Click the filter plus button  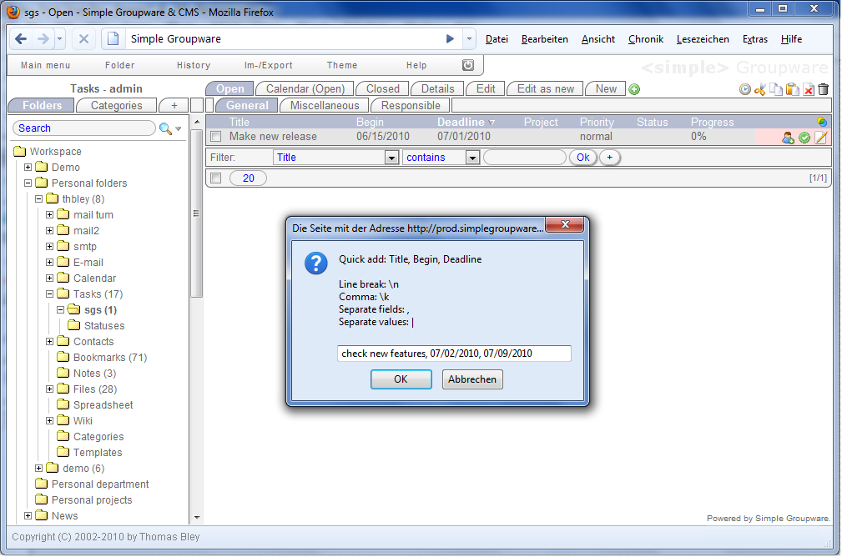pyautogui.click(x=609, y=158)
